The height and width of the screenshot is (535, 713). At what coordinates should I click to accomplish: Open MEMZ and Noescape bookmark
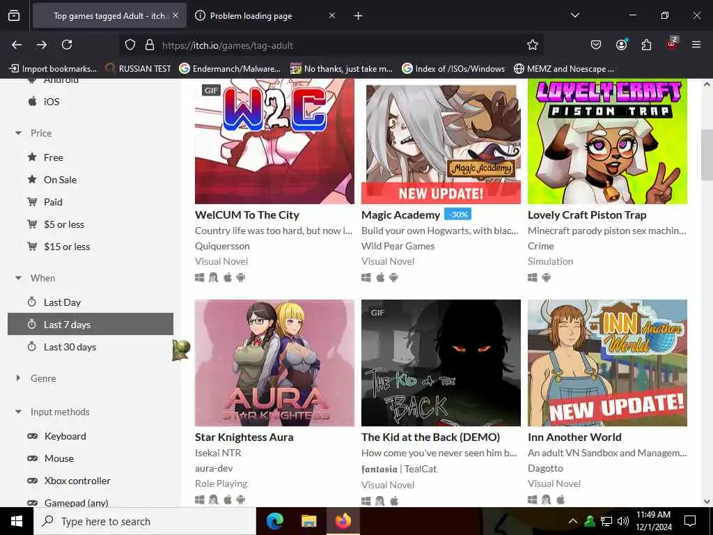(x=564, y=69)
